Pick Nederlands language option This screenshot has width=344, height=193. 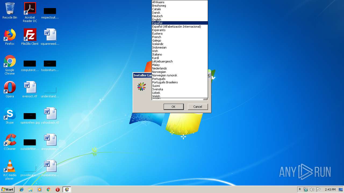point(180,68)
